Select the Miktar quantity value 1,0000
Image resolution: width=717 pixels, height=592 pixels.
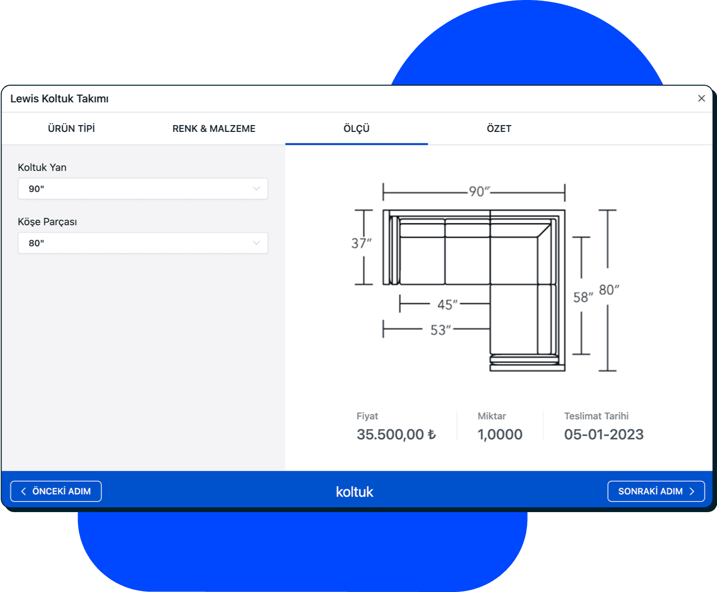500,435
